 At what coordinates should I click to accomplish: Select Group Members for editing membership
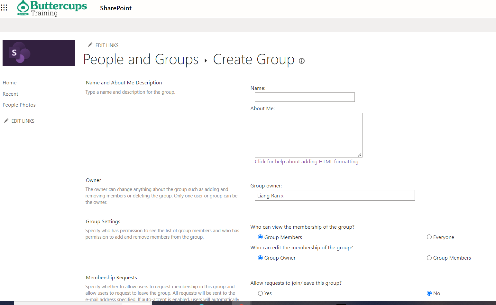click(429, 258)
